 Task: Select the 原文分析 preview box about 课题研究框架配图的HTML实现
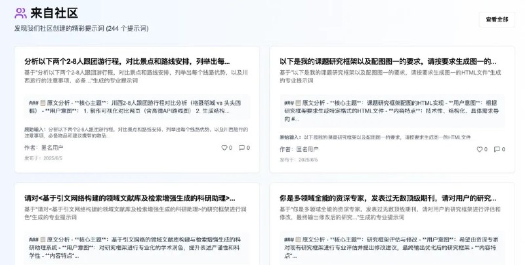(392, 111)
